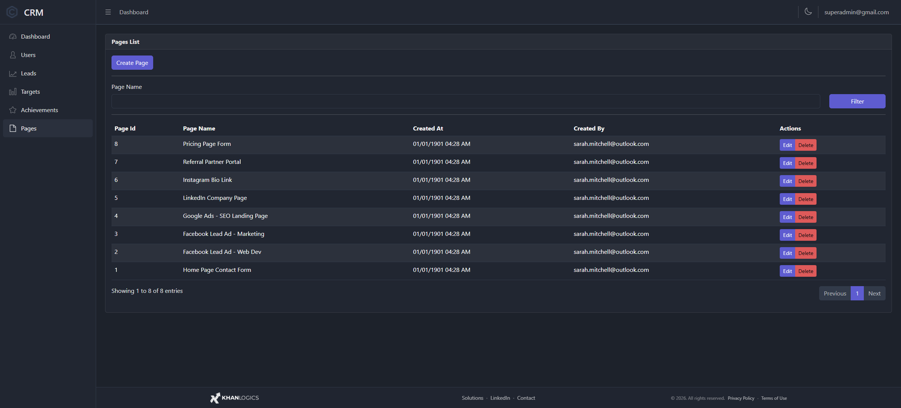The image size is (901, 408).
Task: Click the Users person icon in sidebar
Action: point(13,55)
